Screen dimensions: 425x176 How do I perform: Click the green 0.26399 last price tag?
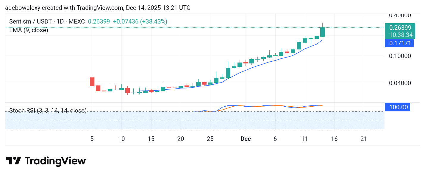tap(399, 27)
